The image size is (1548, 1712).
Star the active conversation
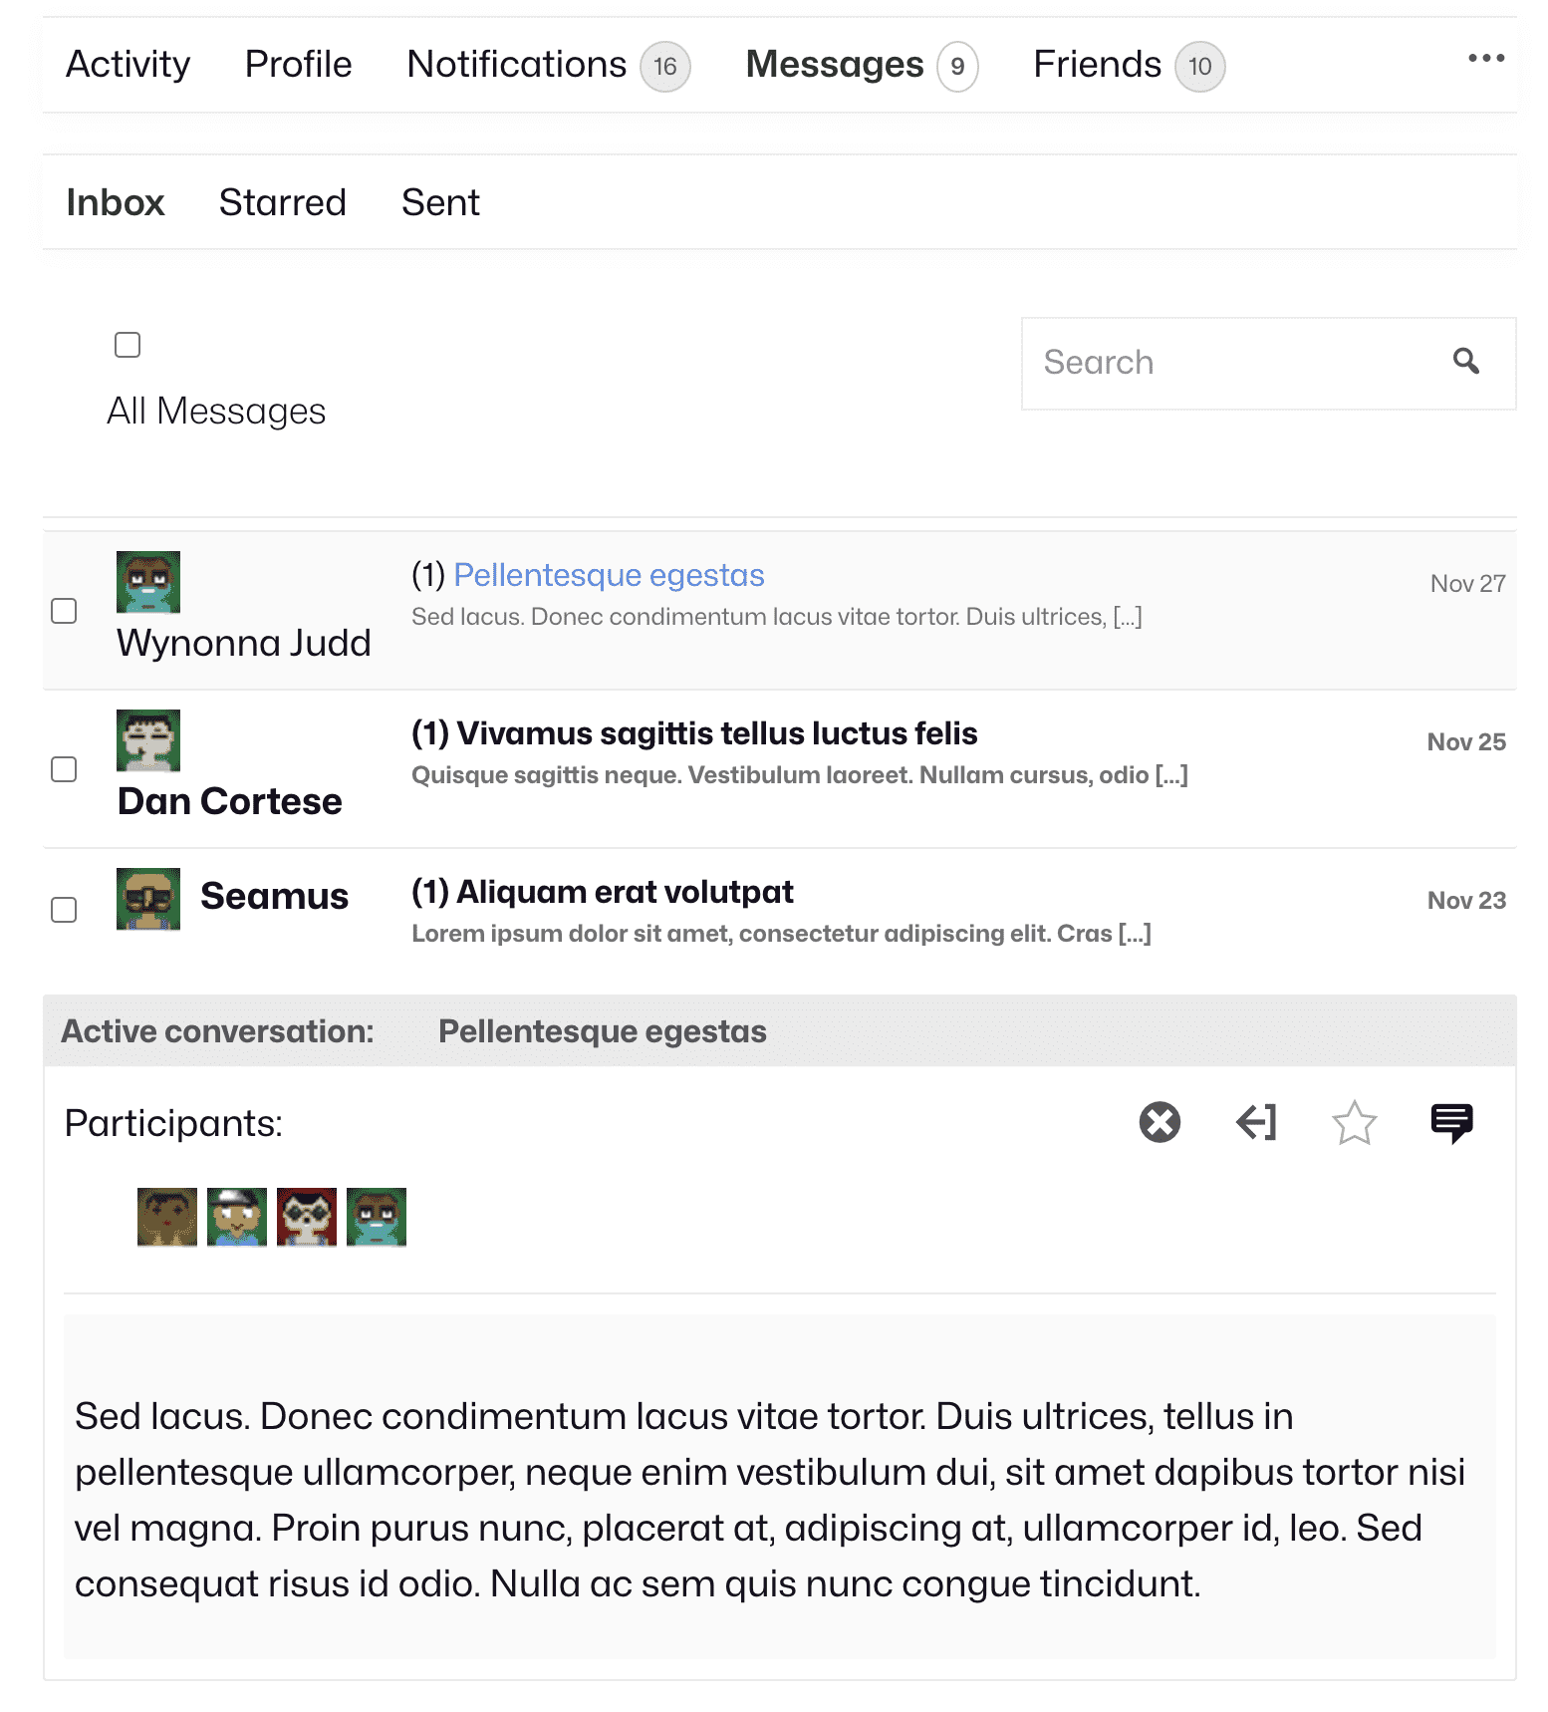pos(1354,1123)
